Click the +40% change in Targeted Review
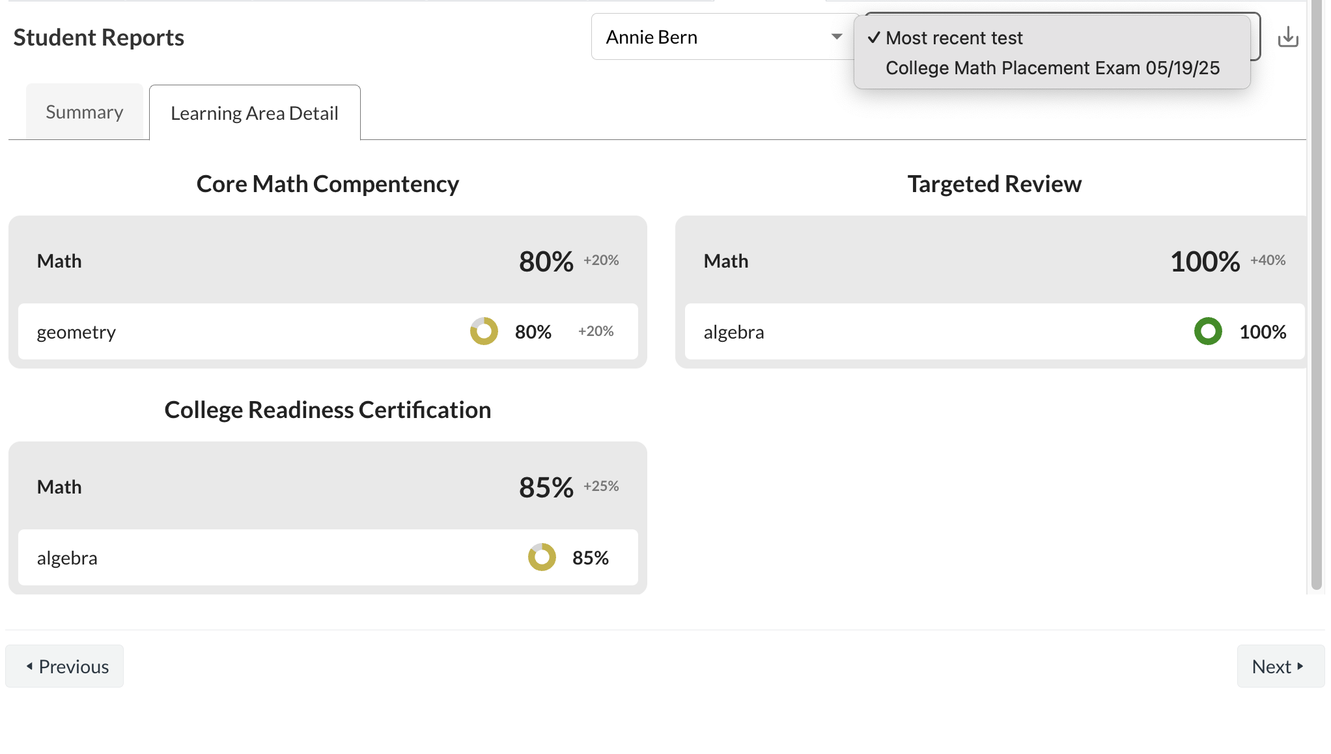 click(1268, 260)
